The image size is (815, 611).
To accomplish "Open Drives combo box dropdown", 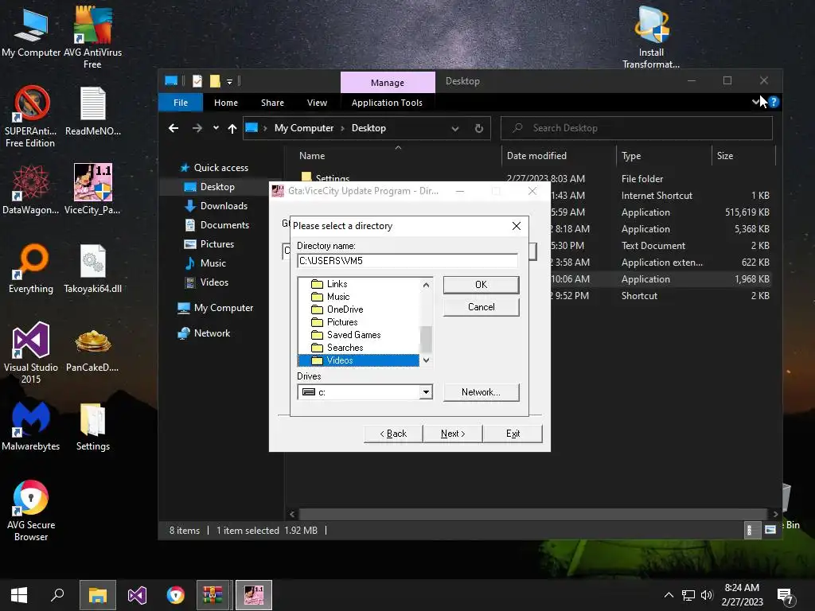I will coord(426,391).
